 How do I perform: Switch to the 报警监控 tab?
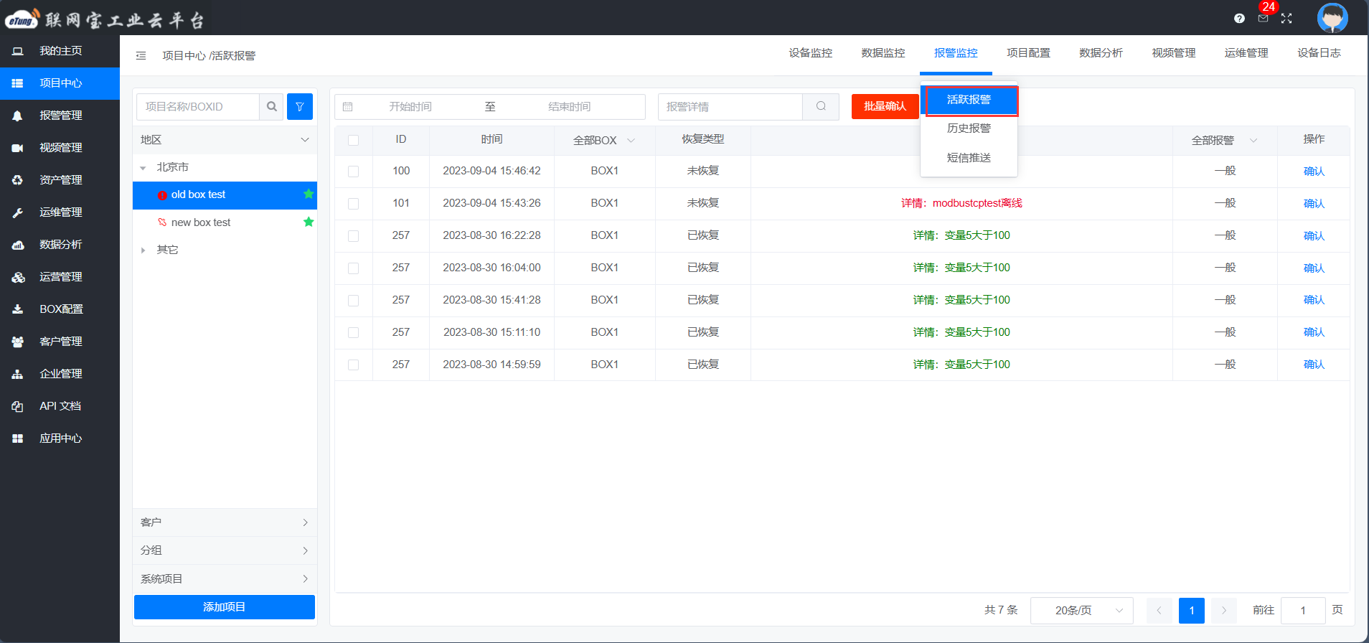(x=956, y=53)
